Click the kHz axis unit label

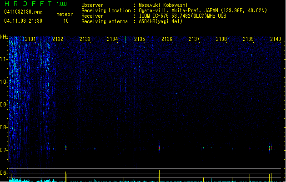4,37
